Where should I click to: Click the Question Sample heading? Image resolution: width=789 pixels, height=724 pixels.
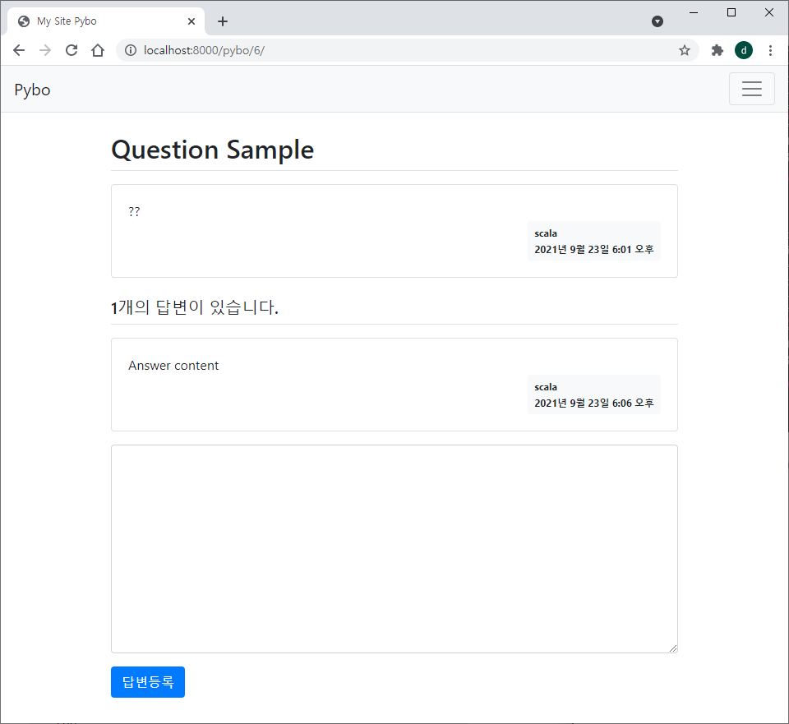point(212,150)
